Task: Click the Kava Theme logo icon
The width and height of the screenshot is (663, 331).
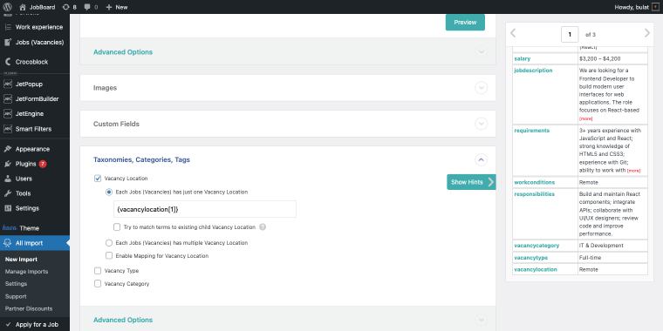Action: tap(9, 228)
